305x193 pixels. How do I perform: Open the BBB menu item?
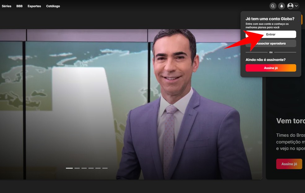pyautogui.click(x=20, y=6)
